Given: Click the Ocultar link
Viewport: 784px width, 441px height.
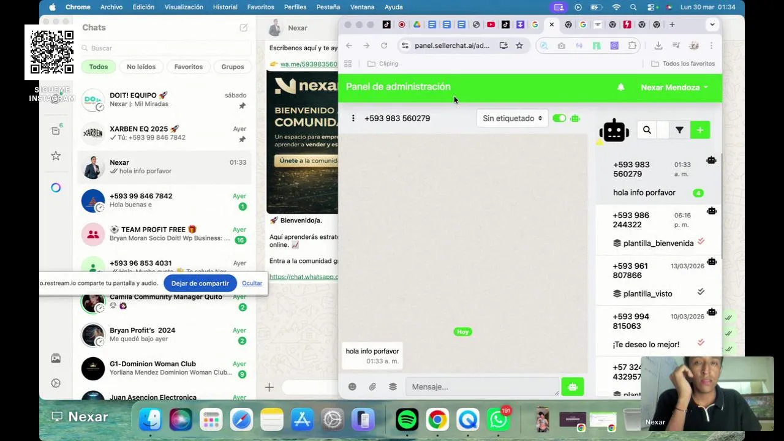Looking at the screenshot, I should pyautogui.click(x=252, y=283).
